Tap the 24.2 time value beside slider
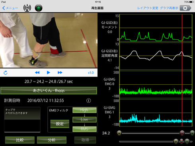 point(106,133)
